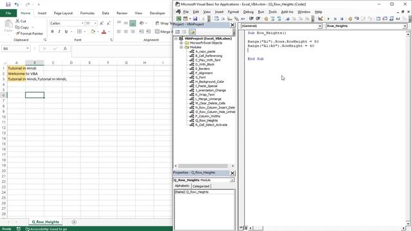The image size is (412, 231).
Task: Click the Merge button in Alignment group
Action: pyautogui.click(x=163, y=31)
